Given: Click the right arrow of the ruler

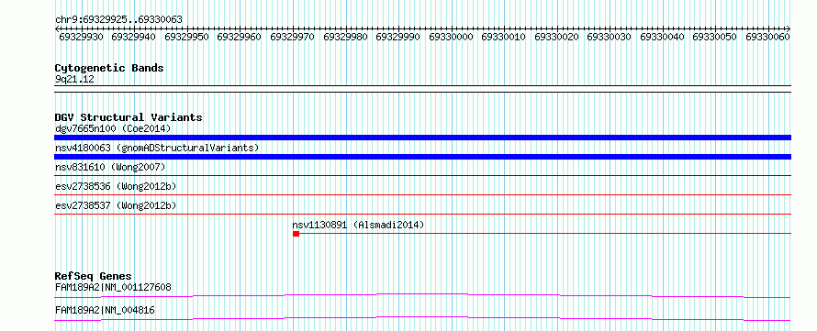Looking at the screenshot, I should [789, 28].
